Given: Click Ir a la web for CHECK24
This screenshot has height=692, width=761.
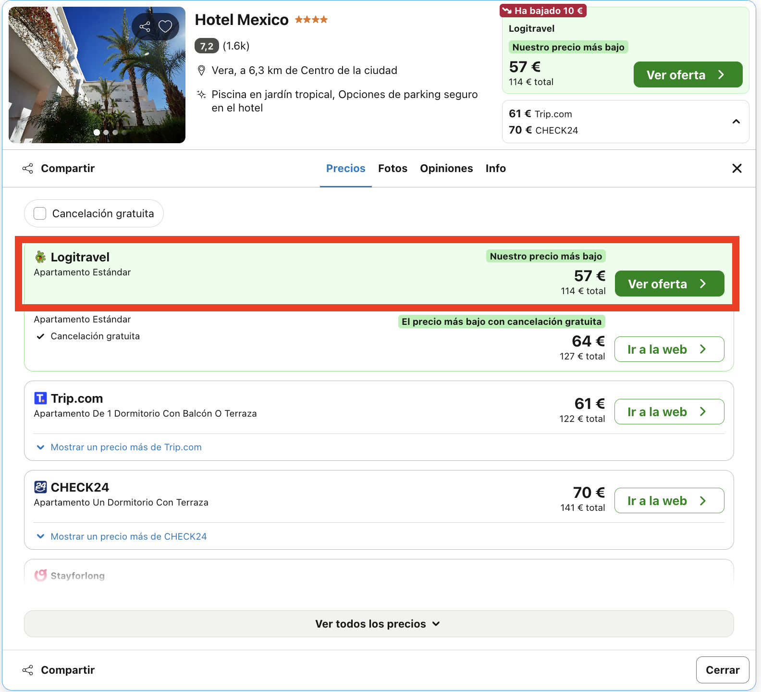Looking at the screenshot, I should [x=669, y=500].
